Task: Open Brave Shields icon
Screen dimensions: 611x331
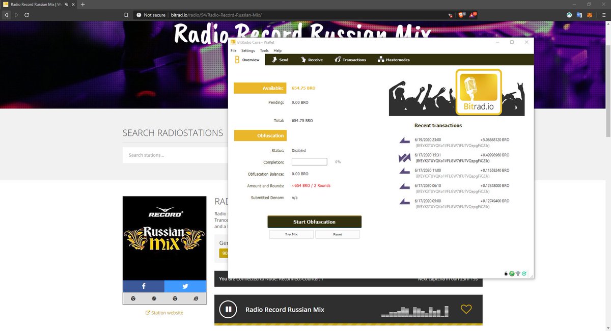Action: 462,15
